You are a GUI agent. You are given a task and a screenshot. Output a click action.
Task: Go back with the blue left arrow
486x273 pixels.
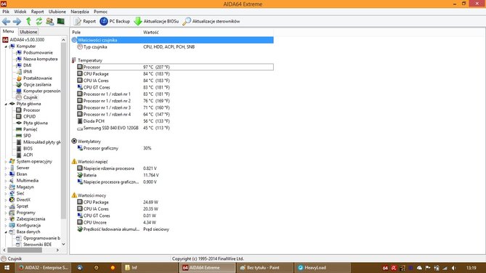(6, 21)
